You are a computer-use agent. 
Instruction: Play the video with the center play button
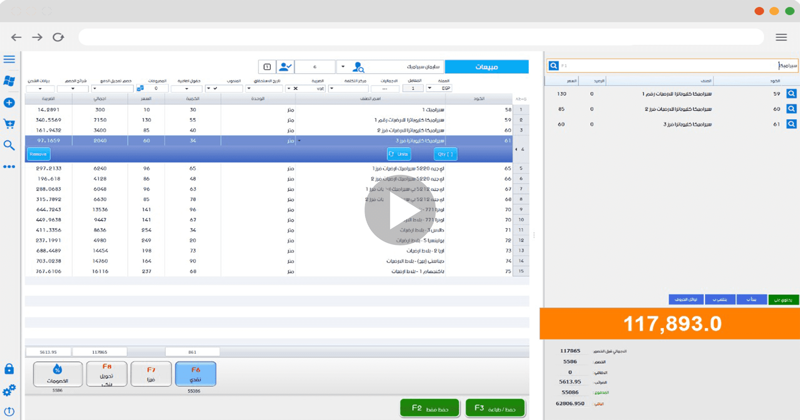[400, 210]
